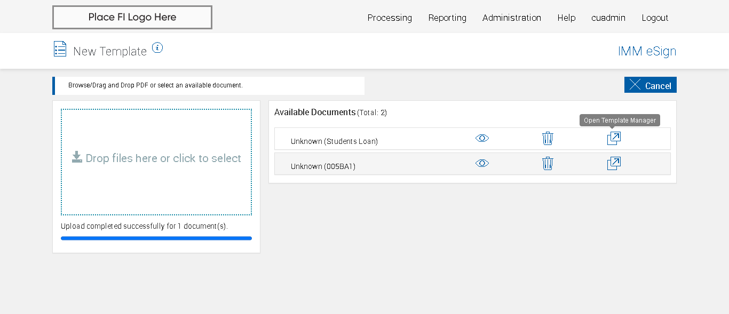Select the Unknown (Students Loan) row
This screenshot has height=314, width=729.
tap(335, 141)
